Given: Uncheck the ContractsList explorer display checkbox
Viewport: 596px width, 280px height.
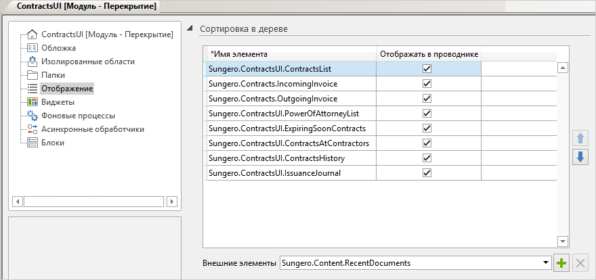Looking at the screenshot, I should click(427, 68).
